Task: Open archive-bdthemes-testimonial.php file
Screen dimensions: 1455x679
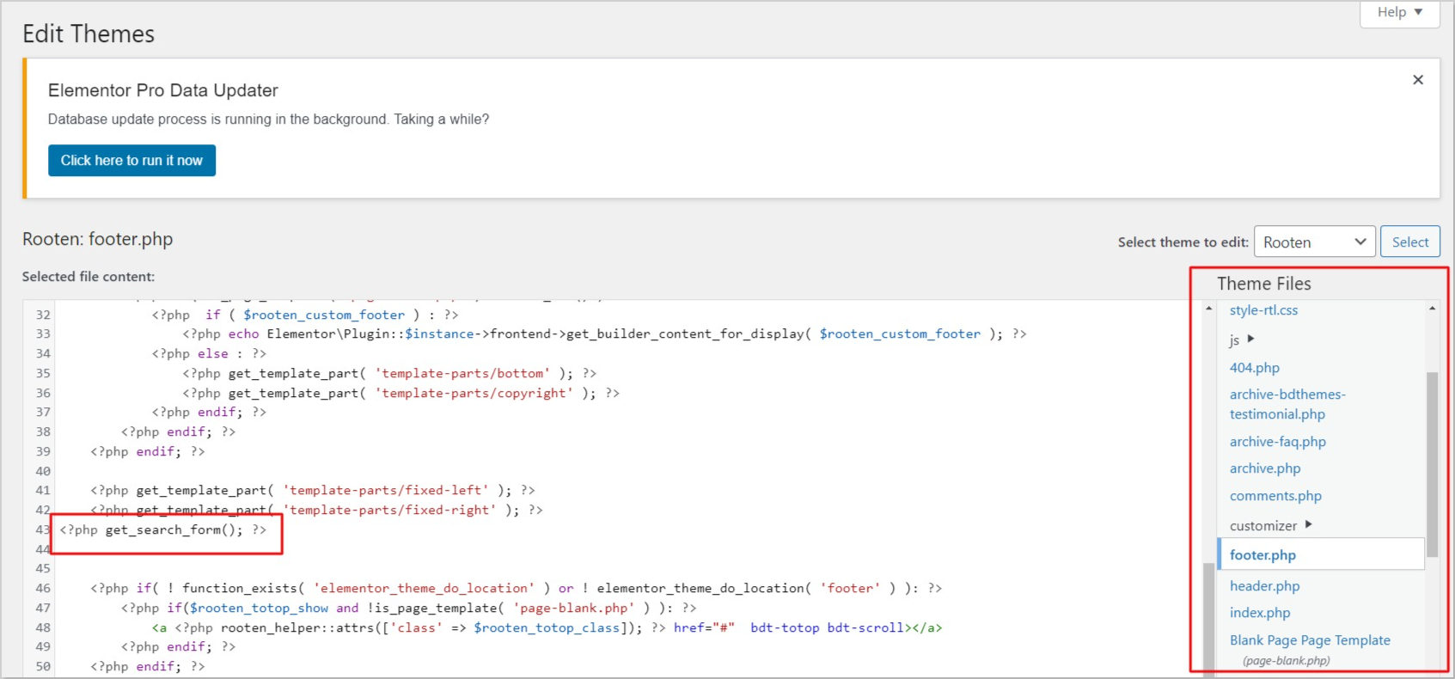Action: 1287,404
